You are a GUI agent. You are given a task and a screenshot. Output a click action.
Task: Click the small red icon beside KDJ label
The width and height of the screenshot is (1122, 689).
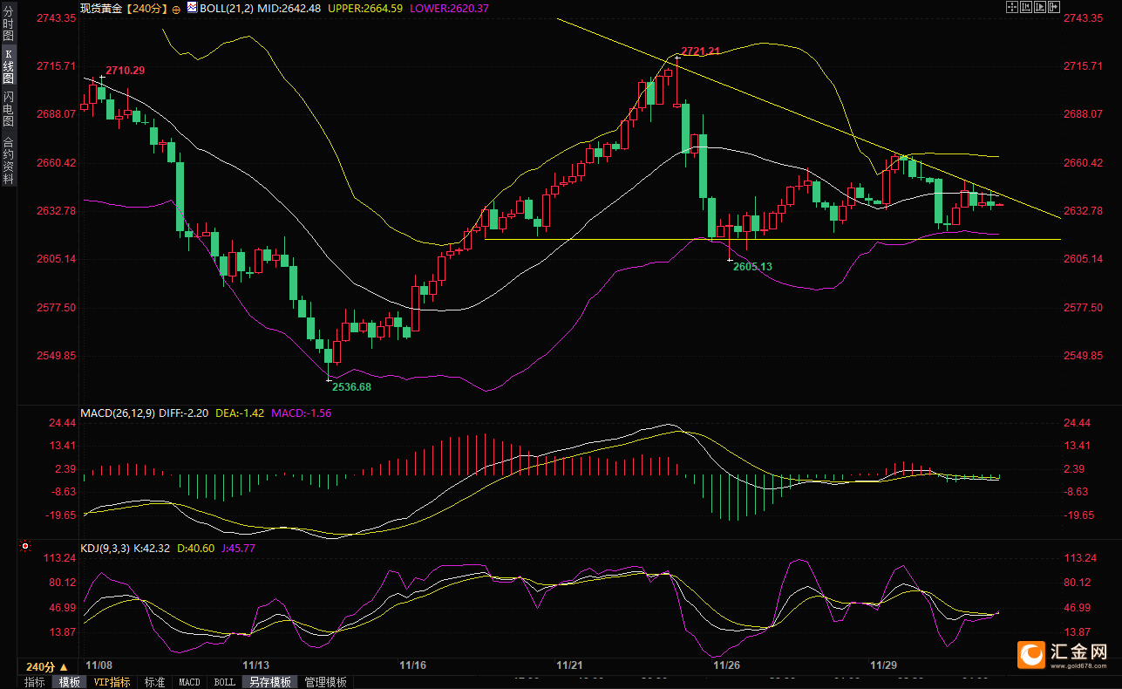[24, 548]
